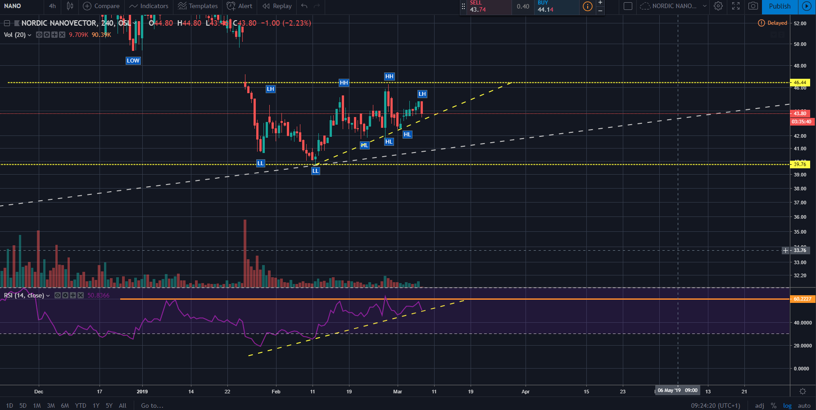Toggle adj price adjustment
This screenshot has width=816, height=410.
point(759,405)
